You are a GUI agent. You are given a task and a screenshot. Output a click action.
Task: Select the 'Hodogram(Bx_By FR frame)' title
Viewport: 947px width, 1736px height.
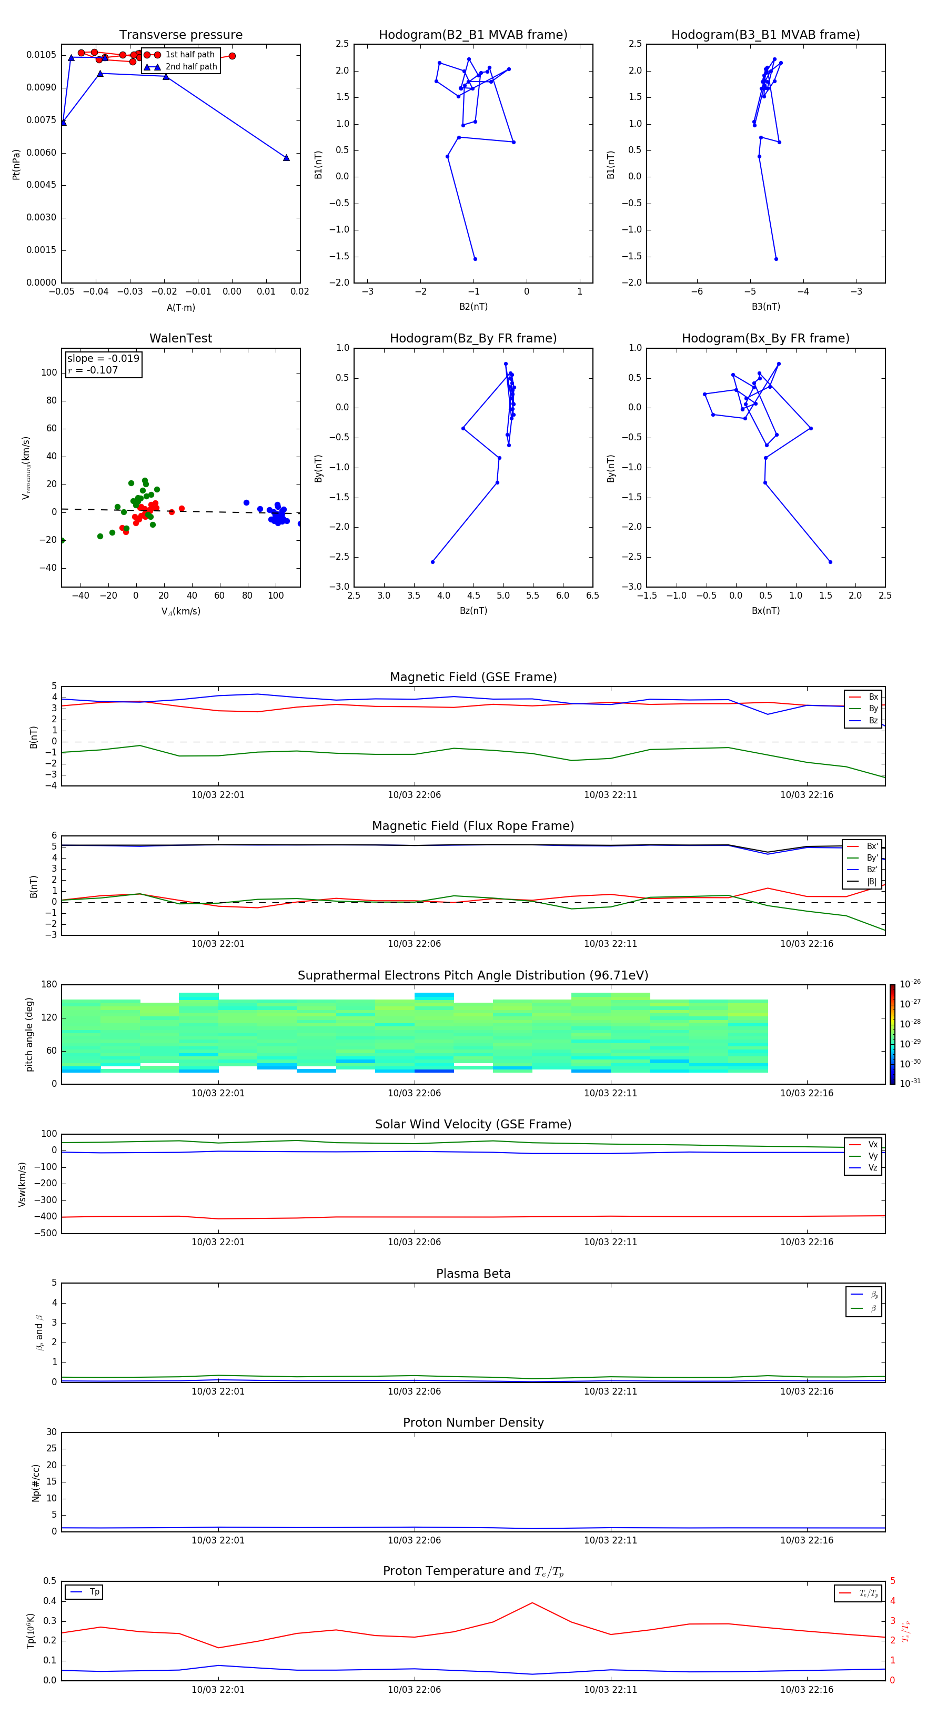tap(765, 338)
